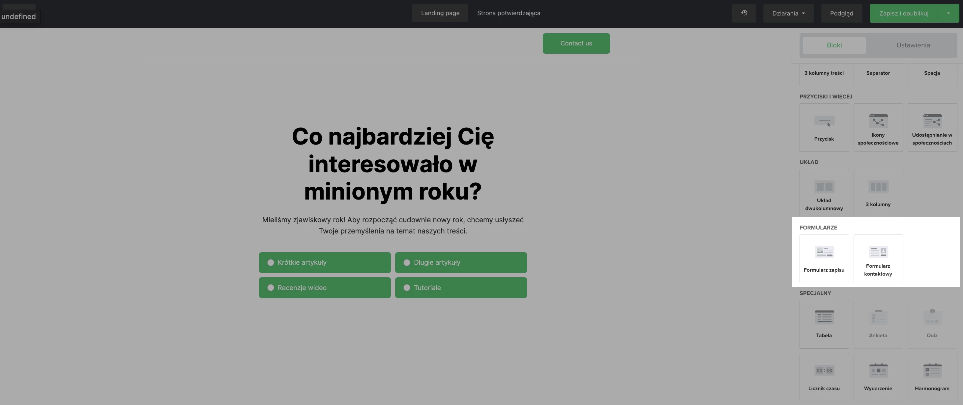This screenshot has width=963, height=405.
Task: Click the survey headline text
Action: (393, 164)
